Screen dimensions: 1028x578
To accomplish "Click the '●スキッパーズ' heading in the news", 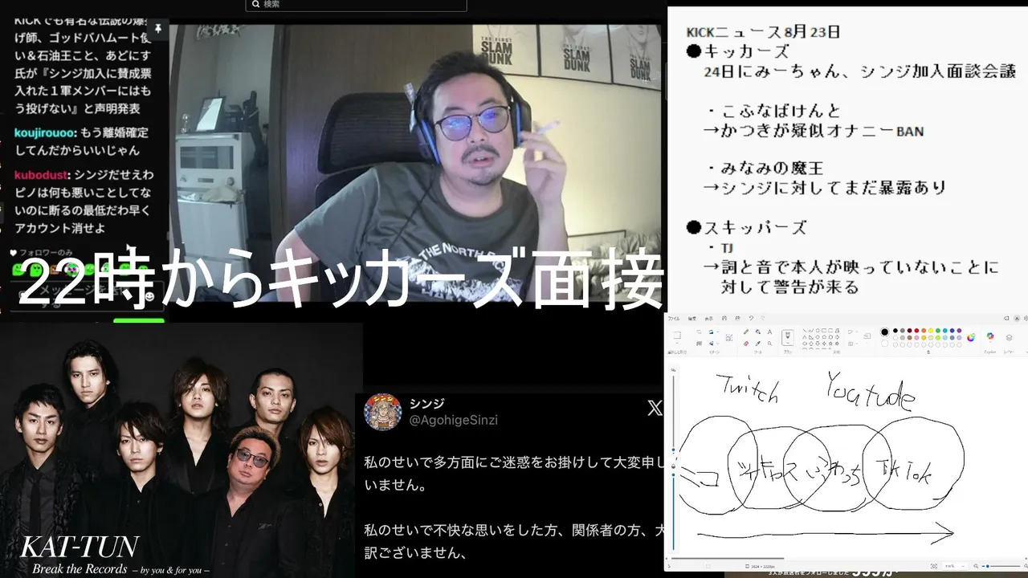I will pos(746,227).
